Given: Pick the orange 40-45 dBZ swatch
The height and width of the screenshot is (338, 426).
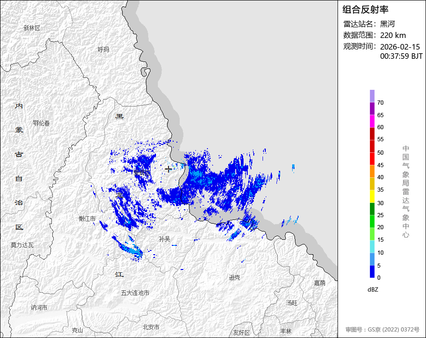Looking at the screenshot, I should coord(372,171).
